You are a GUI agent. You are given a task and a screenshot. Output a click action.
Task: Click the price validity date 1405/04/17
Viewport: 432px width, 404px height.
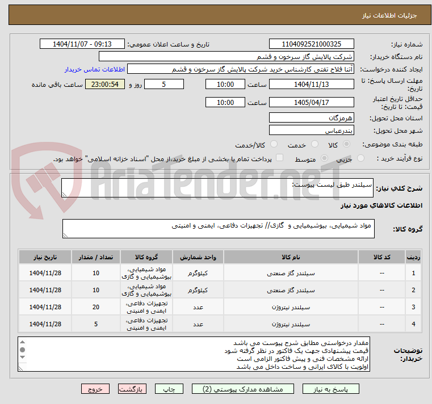pyautogui.click(x=311, y=103)
